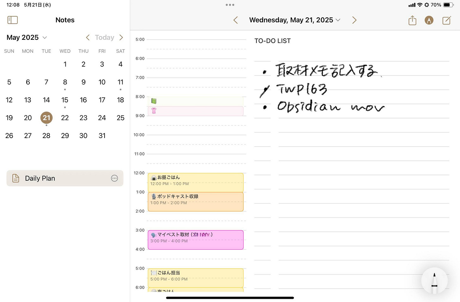The width and height of the screenshot is (460, 302).
Task: Go to previous day with left chevron
Action: (236, 20)
